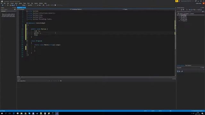This screenshot has height=115, width=205.
Task: Open the File menu
Action: coord(2,3)
